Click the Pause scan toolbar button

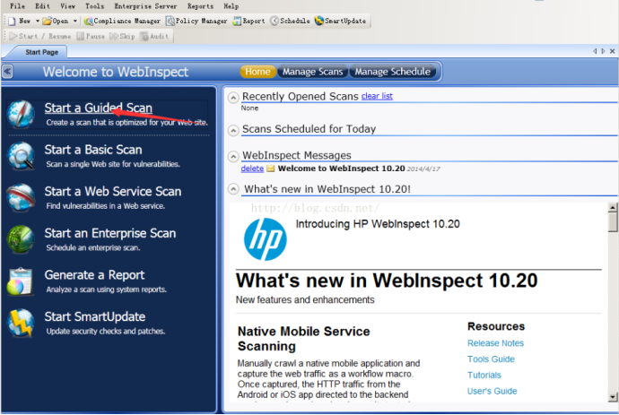click(91, 36)
